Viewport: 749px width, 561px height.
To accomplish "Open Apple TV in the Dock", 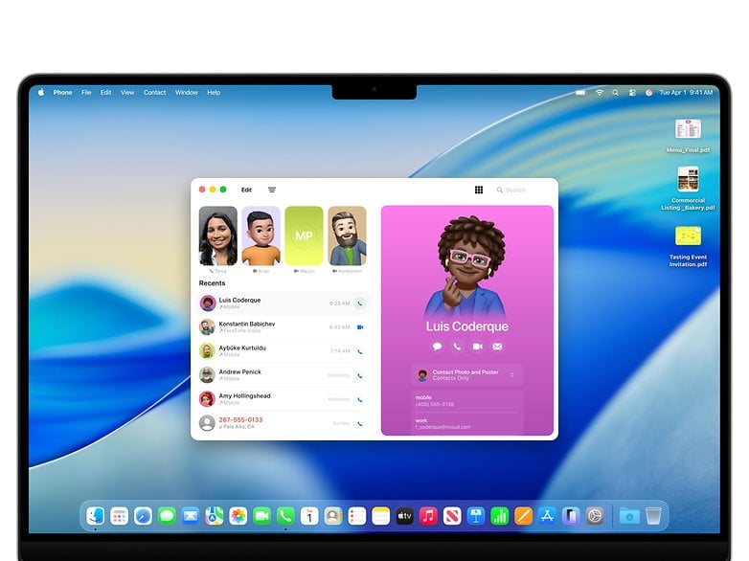I will [x=404, y=516].
